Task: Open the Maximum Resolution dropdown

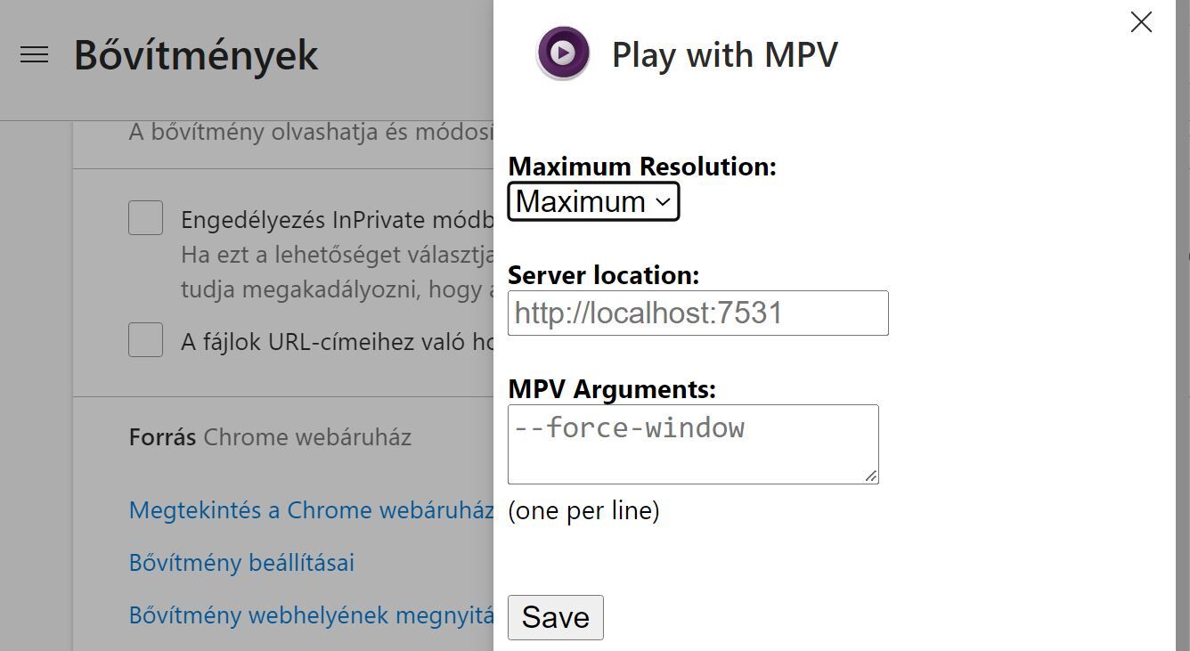Action: coord(593,201)
